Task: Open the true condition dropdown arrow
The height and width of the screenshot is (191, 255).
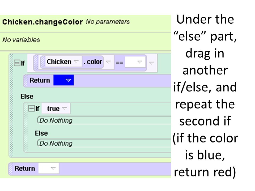Action: [65, 108]
